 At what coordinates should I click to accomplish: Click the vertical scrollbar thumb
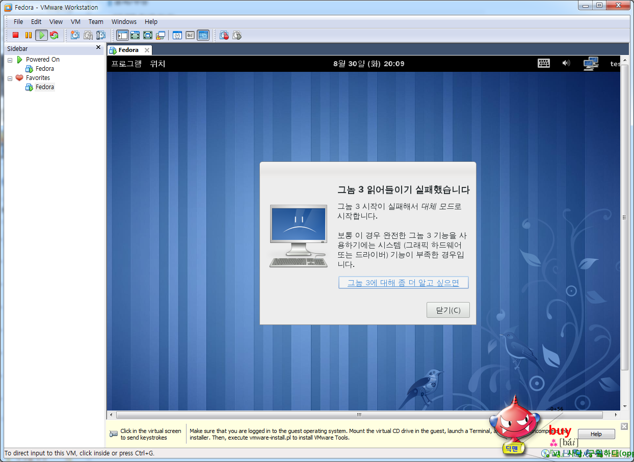(625, 218)
